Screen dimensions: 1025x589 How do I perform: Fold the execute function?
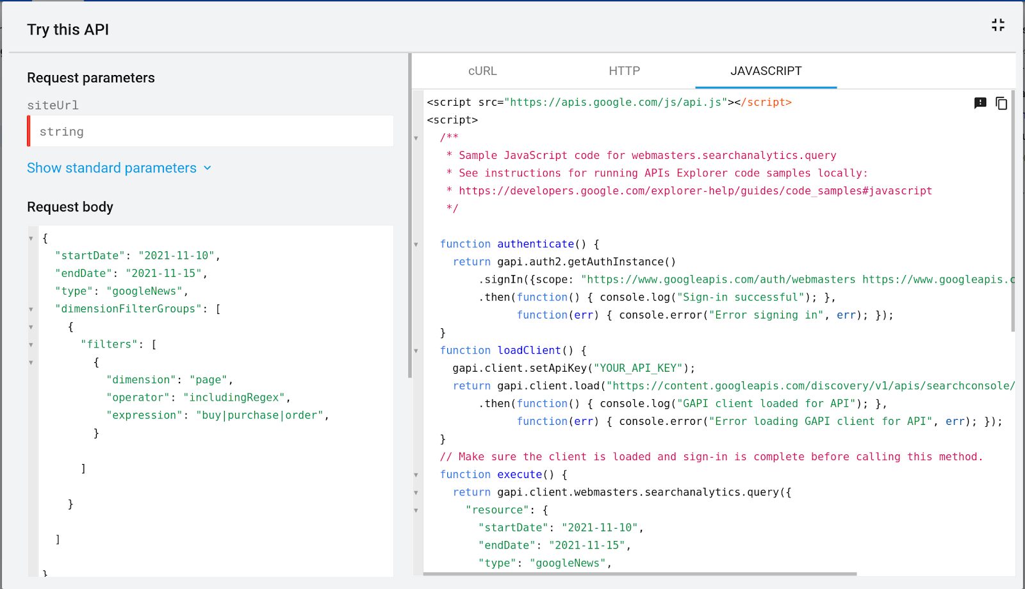(x=416, y=475)
